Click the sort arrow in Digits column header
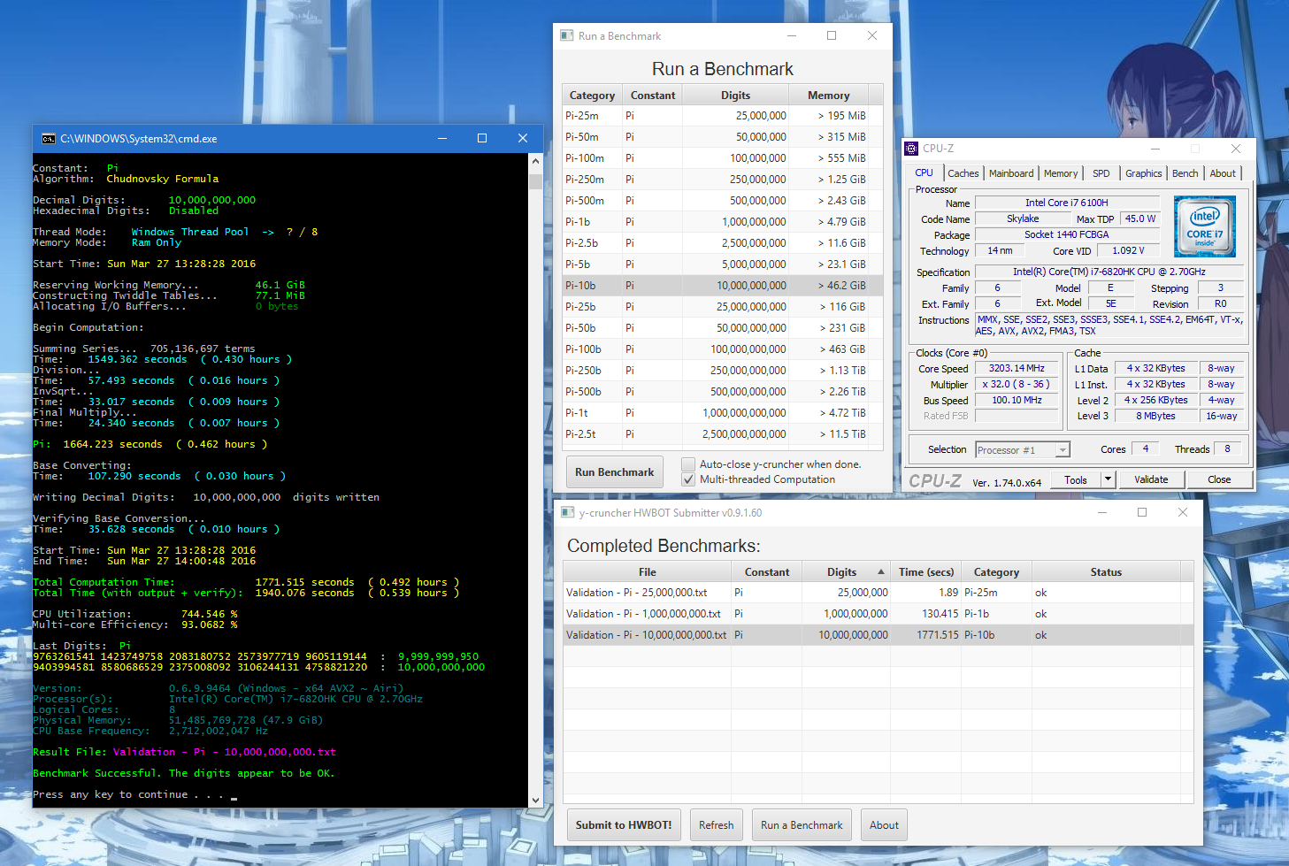1289x866 pixels. (x=881, y=572)
